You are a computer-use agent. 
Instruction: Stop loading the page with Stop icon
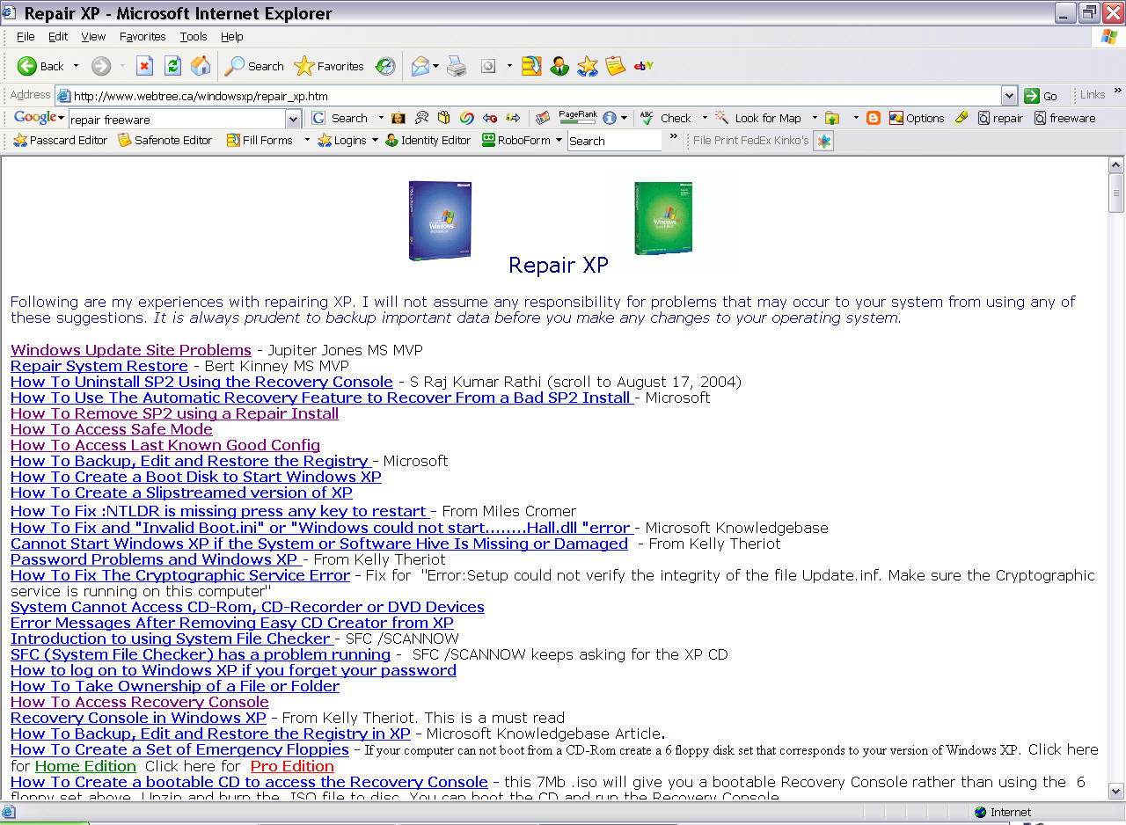click(x=145, y=66)
